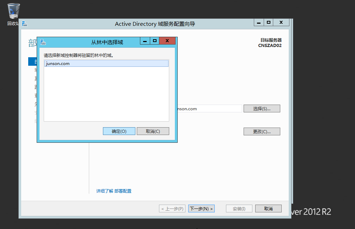Minimize the Active Directory configuration wizard window
The image size is (355, 229).
pyautogui.click(x=259, y=22)
